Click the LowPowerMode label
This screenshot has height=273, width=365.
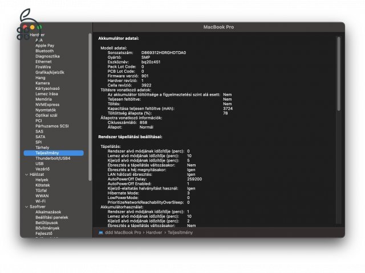[123, 197]
